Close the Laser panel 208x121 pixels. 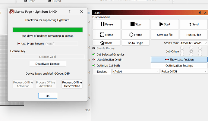pos(205,13)
